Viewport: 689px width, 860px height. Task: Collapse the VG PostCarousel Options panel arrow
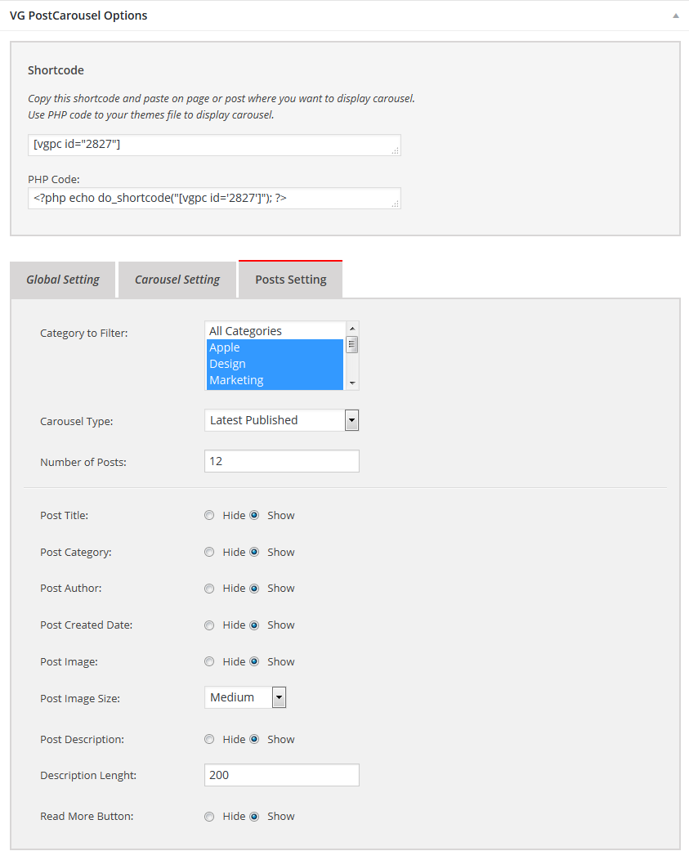676,16
